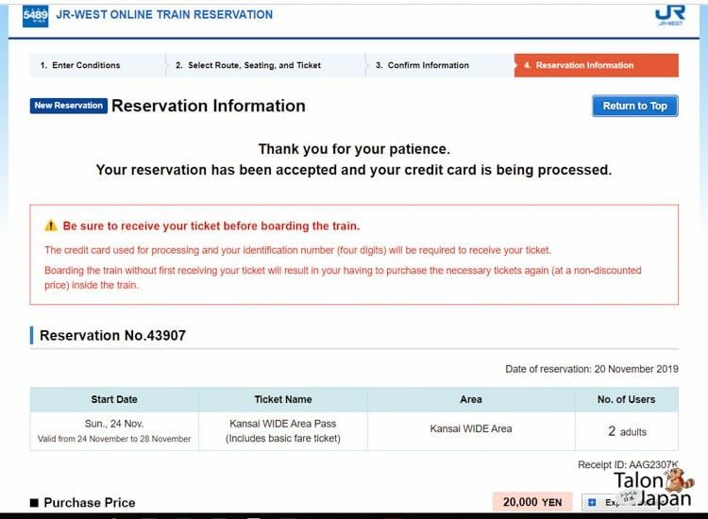Click the plus icon beside the price
The image size is (708, 519).
click(592, 502)
